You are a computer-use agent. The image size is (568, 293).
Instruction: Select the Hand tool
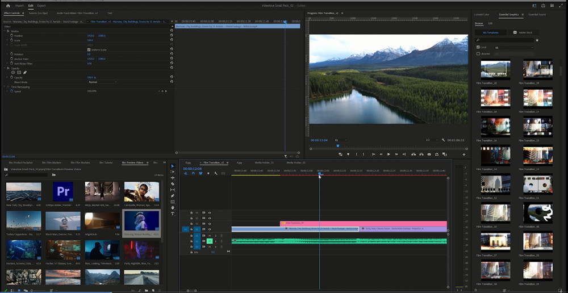173,207
